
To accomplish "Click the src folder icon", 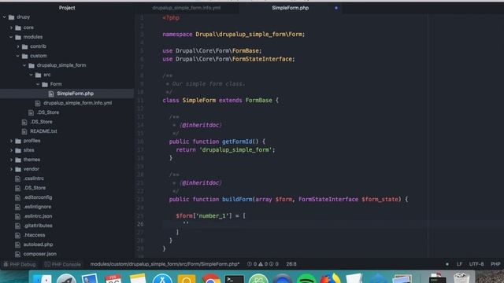I will point(39,75).
